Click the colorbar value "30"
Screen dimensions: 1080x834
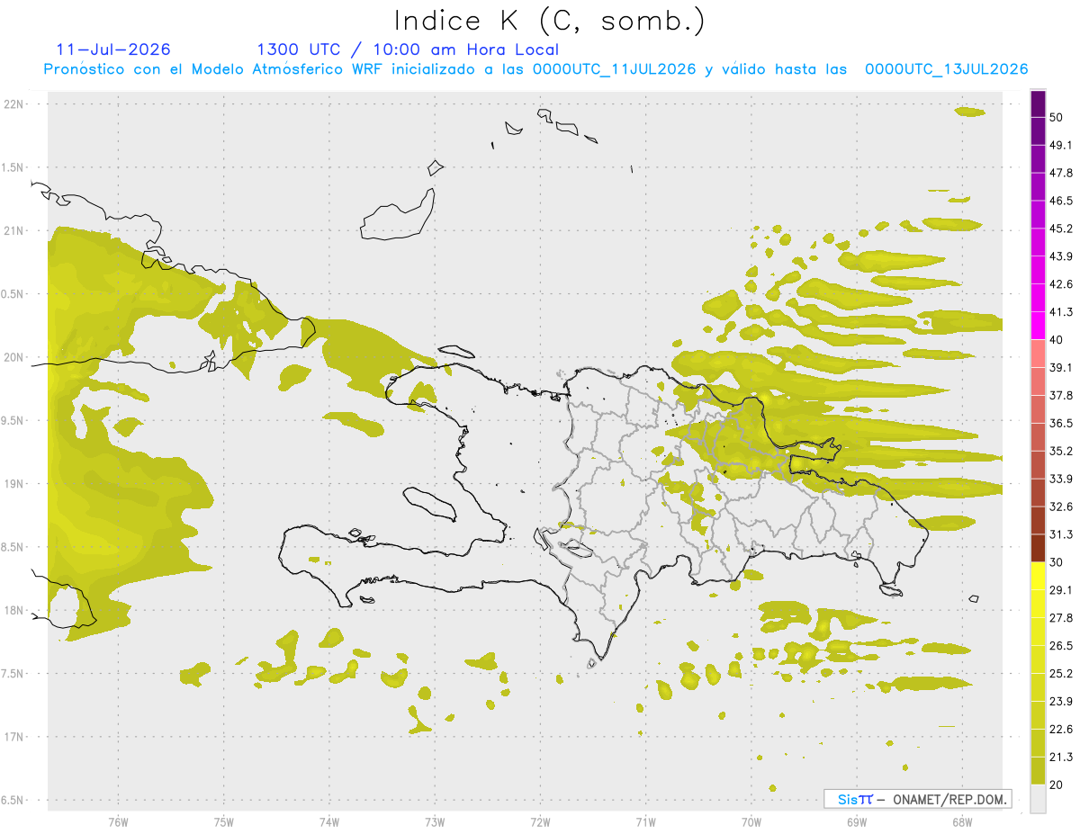pos(1056,562)
